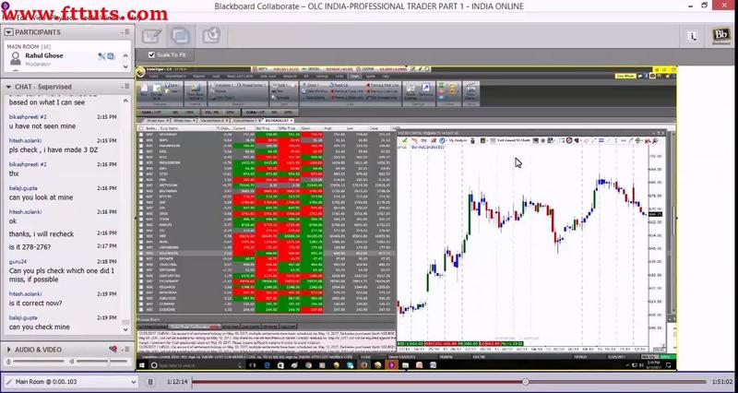Click Live Mode button in trading app
This screenshot has height=393, width=738.
pos(626,76)
